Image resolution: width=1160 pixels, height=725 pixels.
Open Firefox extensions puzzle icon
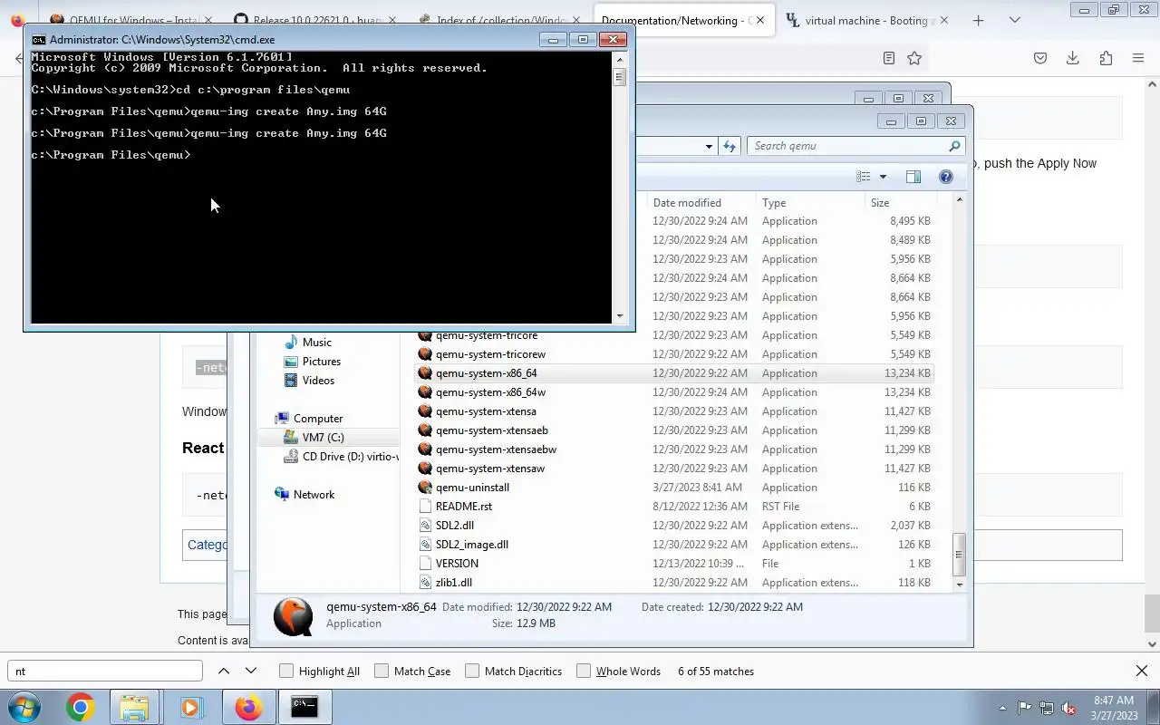[1106, 58]
